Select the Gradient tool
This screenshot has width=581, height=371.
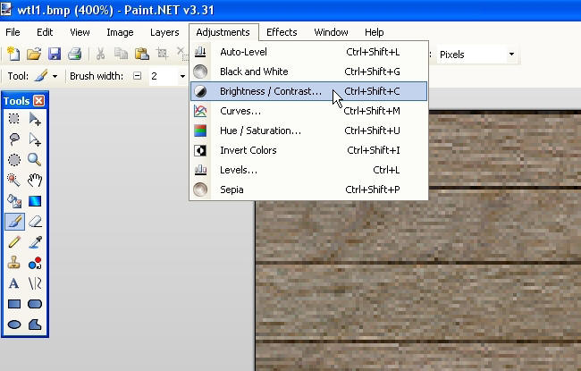coord(35,201)
